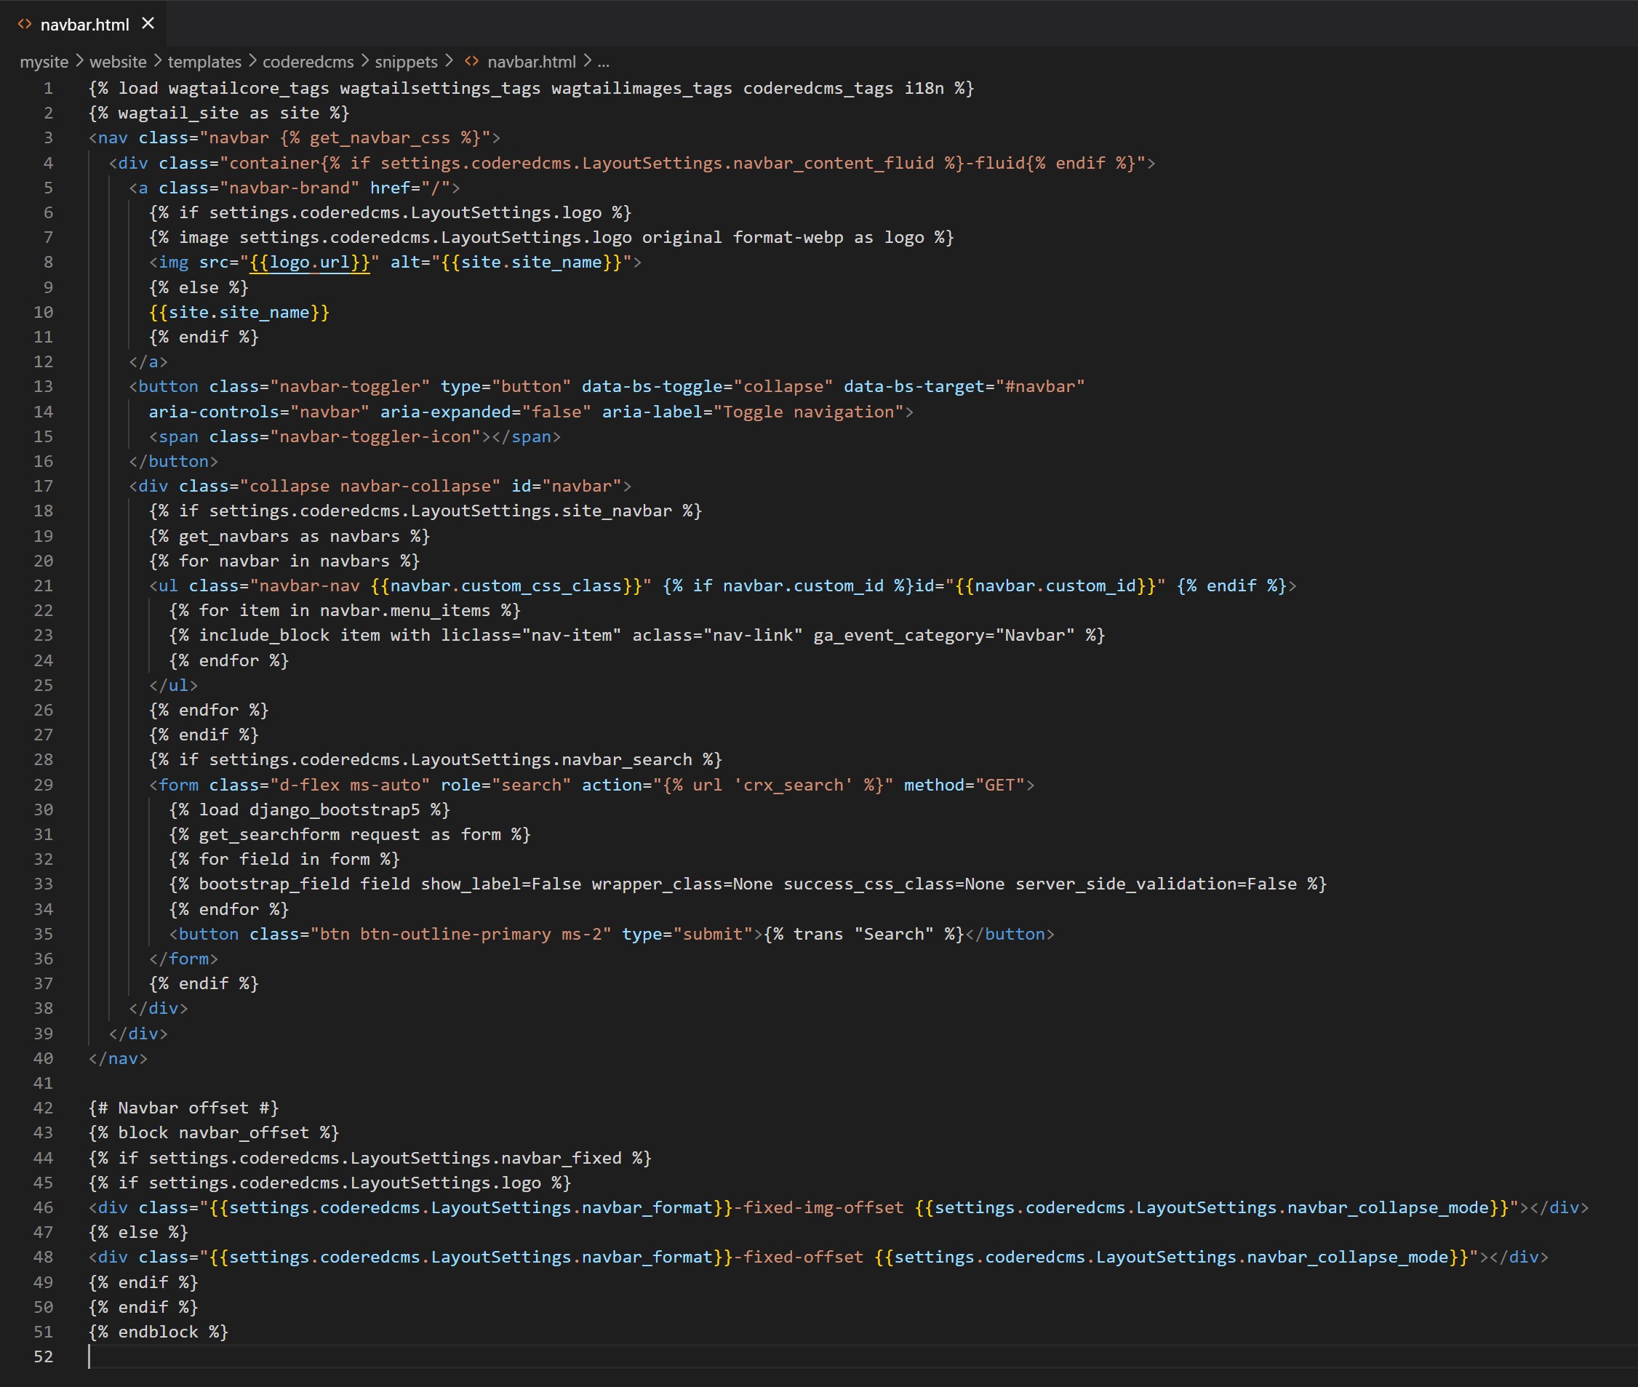Expand the templates breadcrumb folder
1638x1387 pixels.
pos(204,61)
